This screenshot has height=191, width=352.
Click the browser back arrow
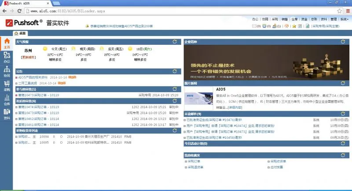tap(4, 11)
